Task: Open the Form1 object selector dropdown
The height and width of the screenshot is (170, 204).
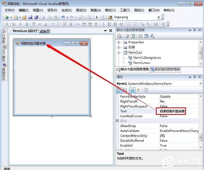Action: pyautogui.click(x=200, y=84)
